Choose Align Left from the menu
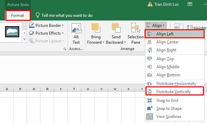Image resolution: width=207 pixels, height=124 pixels. click(x=175, y=34)
